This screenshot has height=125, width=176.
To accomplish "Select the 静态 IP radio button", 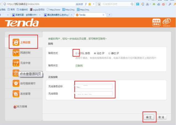I will (110, 53).
